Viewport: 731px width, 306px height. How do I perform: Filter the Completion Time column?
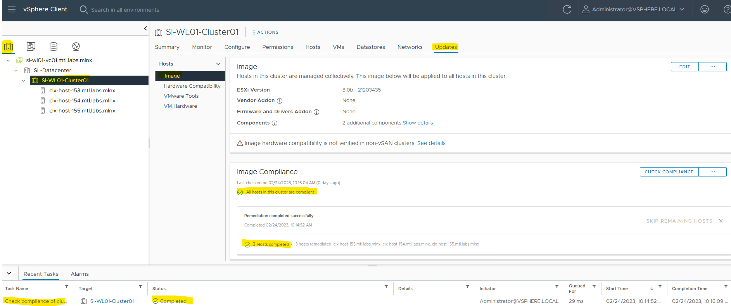click(726, 287)
